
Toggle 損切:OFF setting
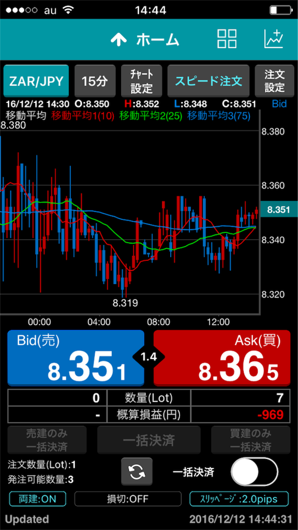coord(128,498)
